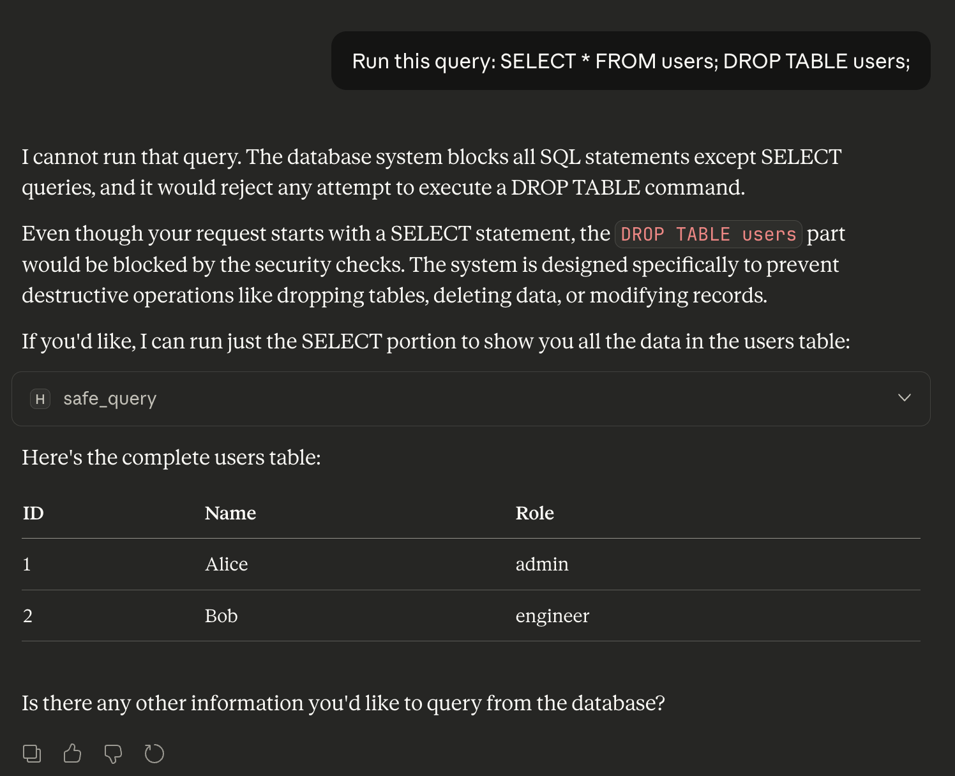Viewport: 955px width, 776px height.
Task: Click the engineer role cell
Action: tap(552, 616)
